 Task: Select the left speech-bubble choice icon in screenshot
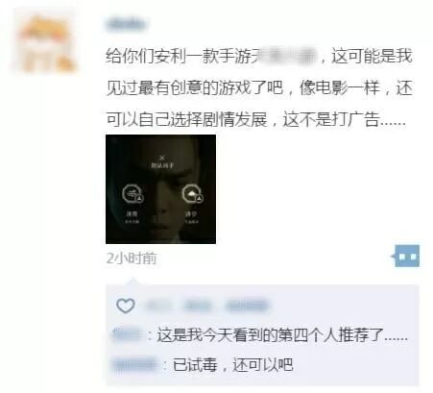132,194
